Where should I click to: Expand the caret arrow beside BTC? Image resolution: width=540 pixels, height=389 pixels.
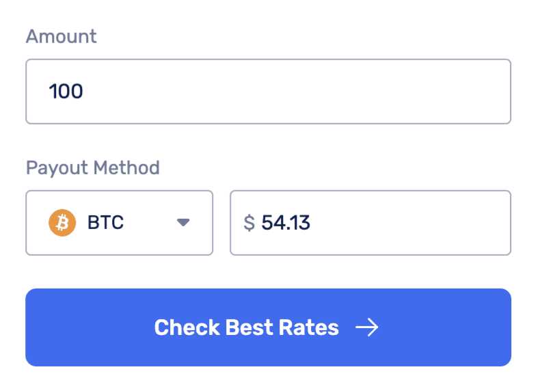(x=183, y=223)
